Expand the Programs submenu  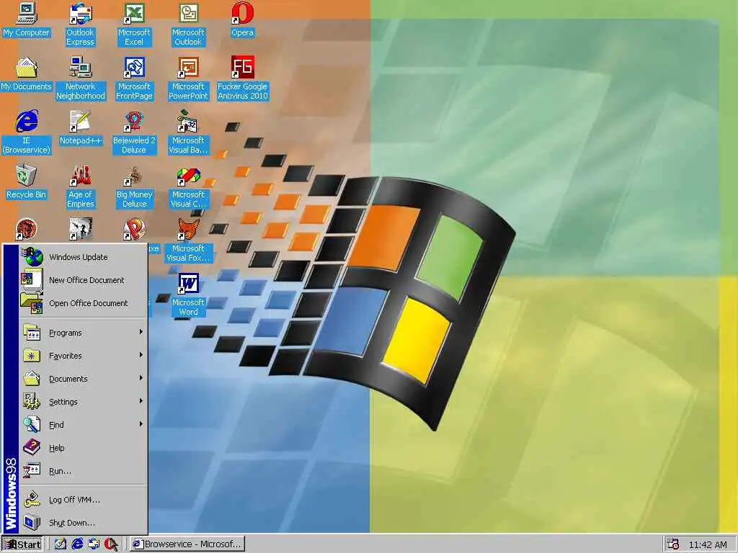pyautogui.click(x=84, y=333)
